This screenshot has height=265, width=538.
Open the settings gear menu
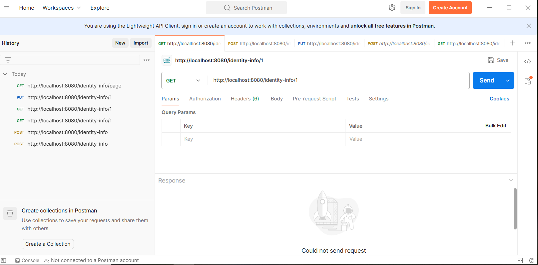tap(392, 8)
